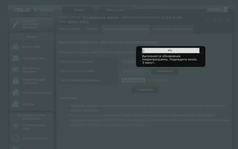Screen dimensions: 238x149
Task: Click the Проверить firmware check button
Action: 165,71
